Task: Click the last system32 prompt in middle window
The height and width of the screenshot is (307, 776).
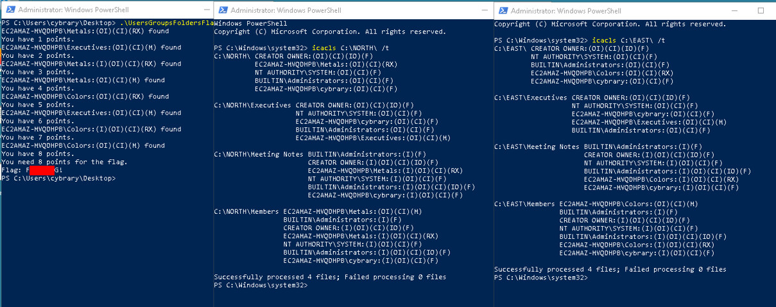Action: 261,285
